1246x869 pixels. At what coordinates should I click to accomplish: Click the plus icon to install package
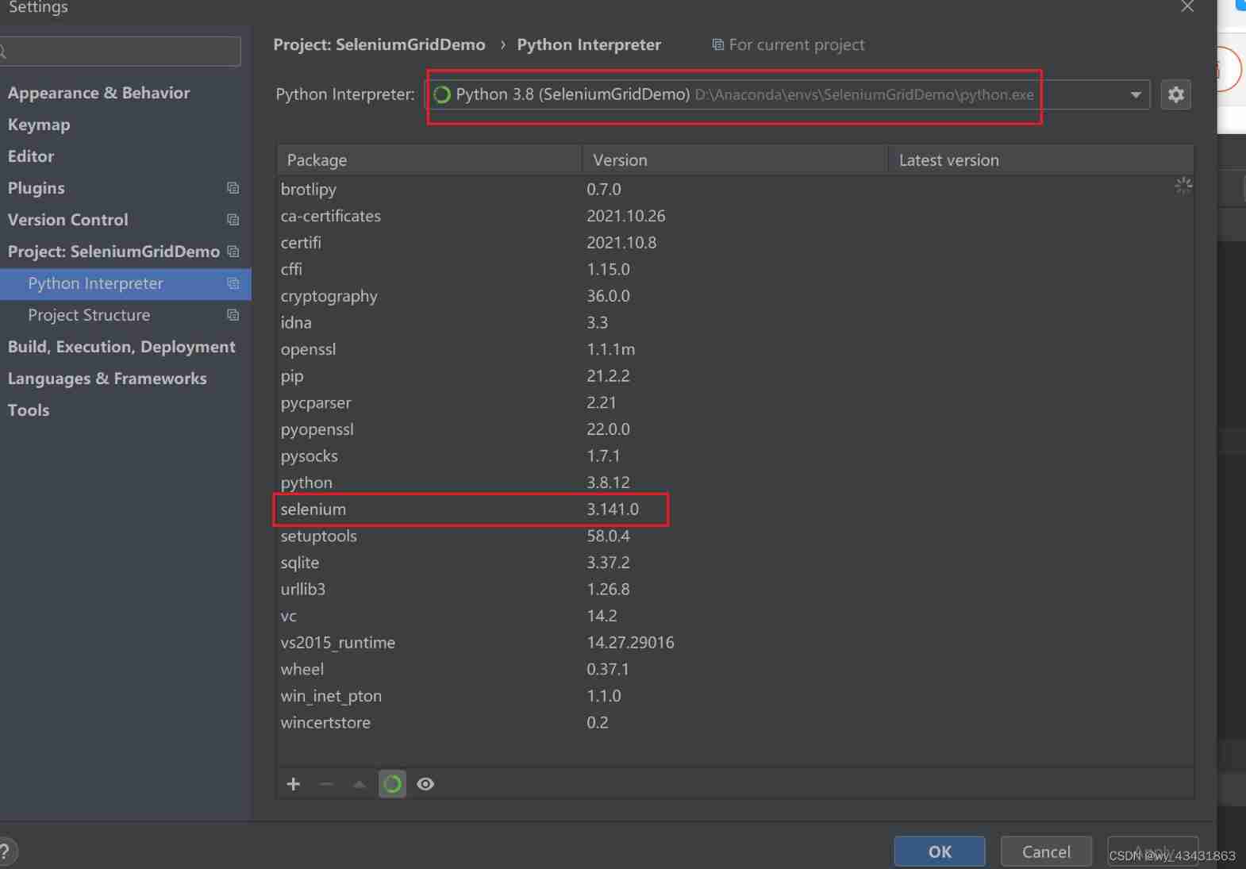pyautogui.click(x=294, y=784)
